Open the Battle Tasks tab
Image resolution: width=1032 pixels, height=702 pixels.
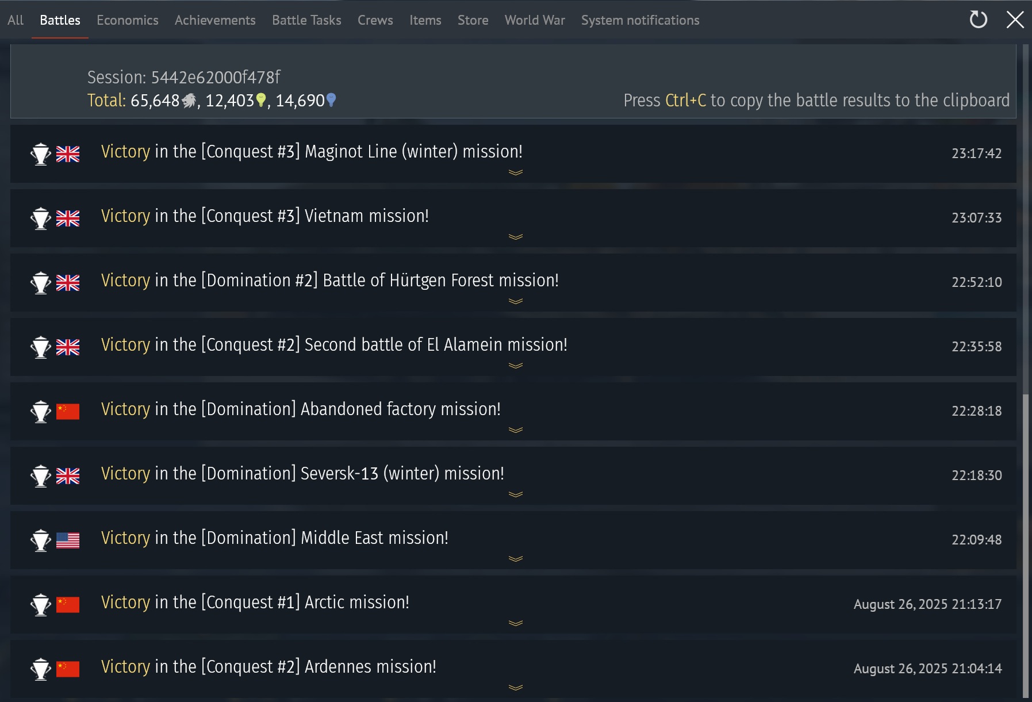pyautogui.click(x=306, y=20)
